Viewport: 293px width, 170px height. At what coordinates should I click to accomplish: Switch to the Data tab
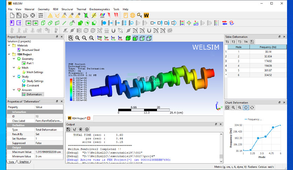point(12,162)
